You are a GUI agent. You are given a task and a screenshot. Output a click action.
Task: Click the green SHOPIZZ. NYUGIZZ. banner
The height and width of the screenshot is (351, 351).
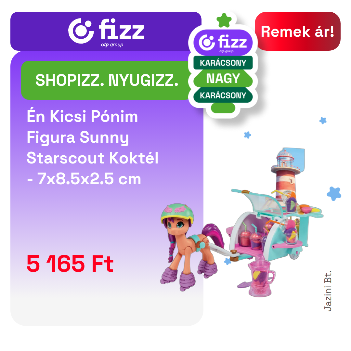coord(106,80)
